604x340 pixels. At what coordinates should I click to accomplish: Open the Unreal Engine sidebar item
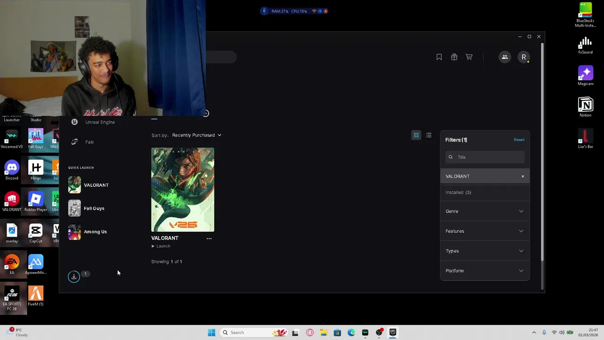coord(93,122)
